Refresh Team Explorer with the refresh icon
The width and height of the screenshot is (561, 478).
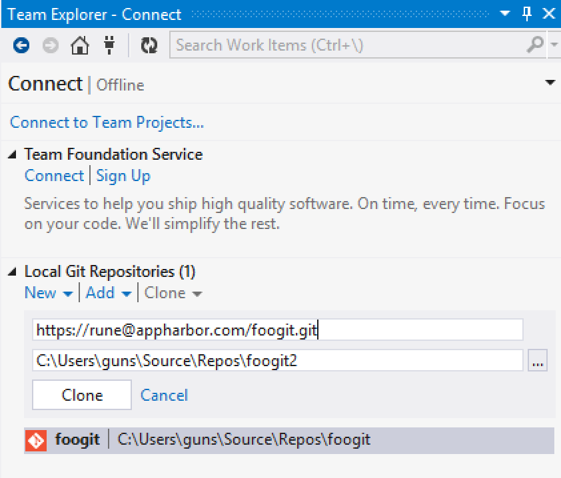pos(149,45)
